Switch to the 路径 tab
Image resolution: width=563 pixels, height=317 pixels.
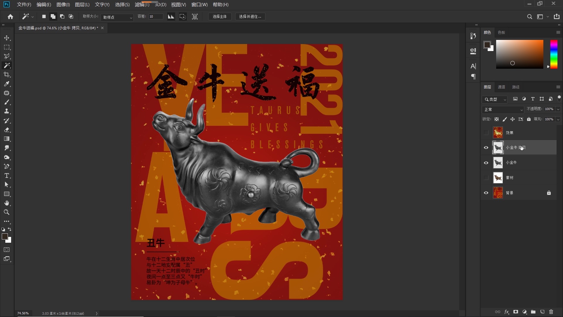(x=516, y=87)
